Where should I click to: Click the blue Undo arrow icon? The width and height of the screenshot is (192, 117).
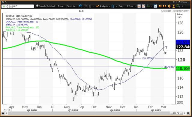(80, 6)
